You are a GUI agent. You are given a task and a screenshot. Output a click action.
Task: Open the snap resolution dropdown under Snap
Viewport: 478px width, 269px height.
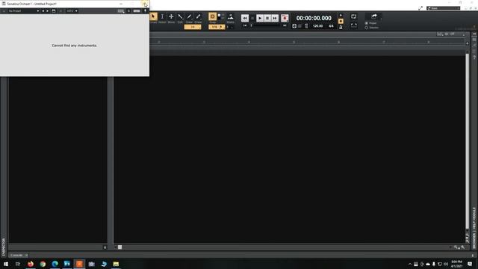click(217, 27)
